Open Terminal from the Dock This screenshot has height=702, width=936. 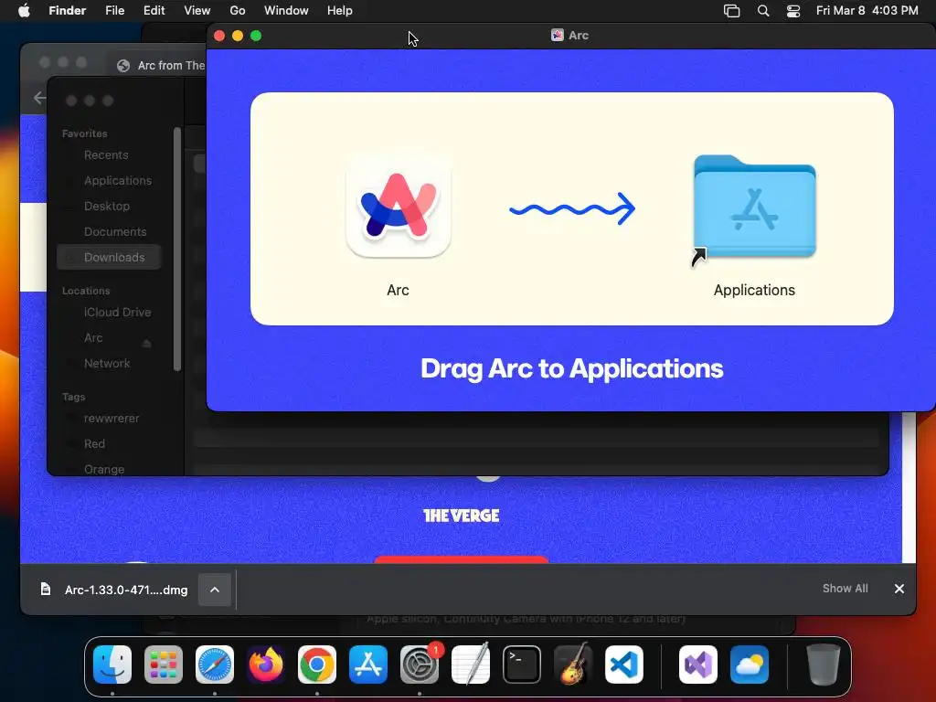[522, 665]
